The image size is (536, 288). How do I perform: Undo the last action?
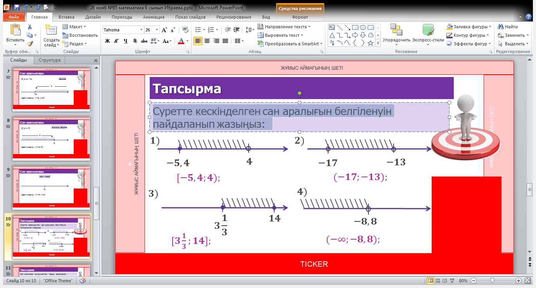[x=26, y=7]
